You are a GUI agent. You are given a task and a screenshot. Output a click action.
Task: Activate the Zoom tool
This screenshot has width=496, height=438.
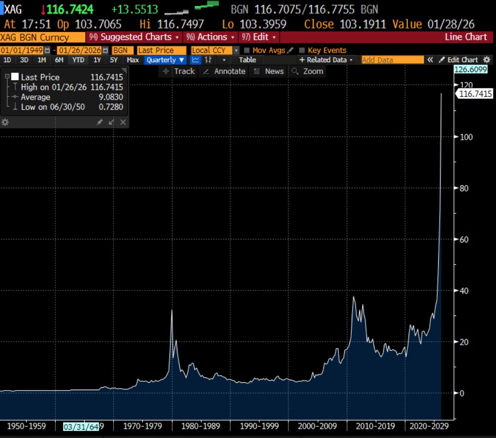pos(307,71)
